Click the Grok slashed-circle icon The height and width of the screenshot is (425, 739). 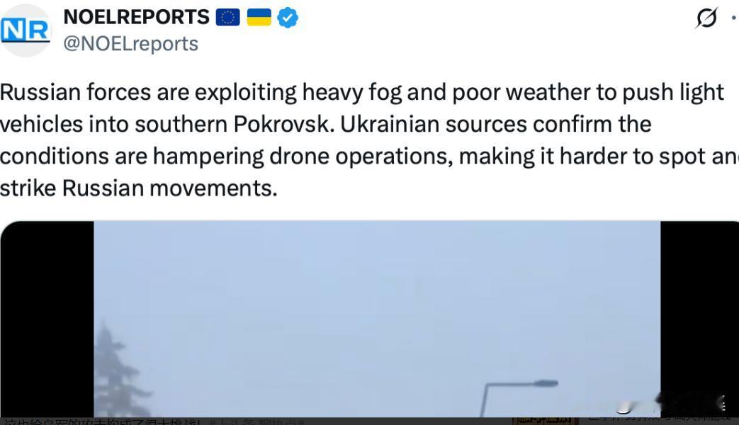coord(706,18)
